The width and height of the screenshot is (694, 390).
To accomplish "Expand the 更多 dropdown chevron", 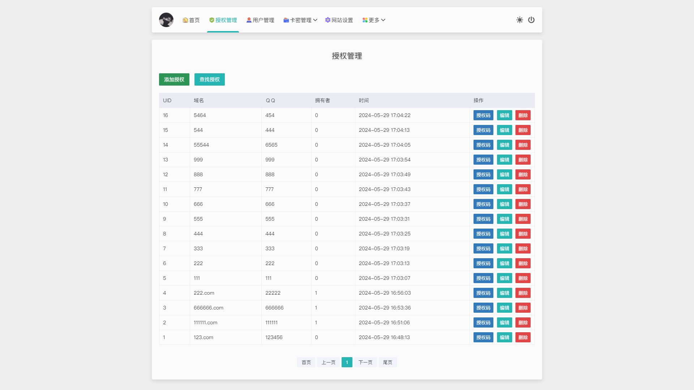I will [384, 20].
